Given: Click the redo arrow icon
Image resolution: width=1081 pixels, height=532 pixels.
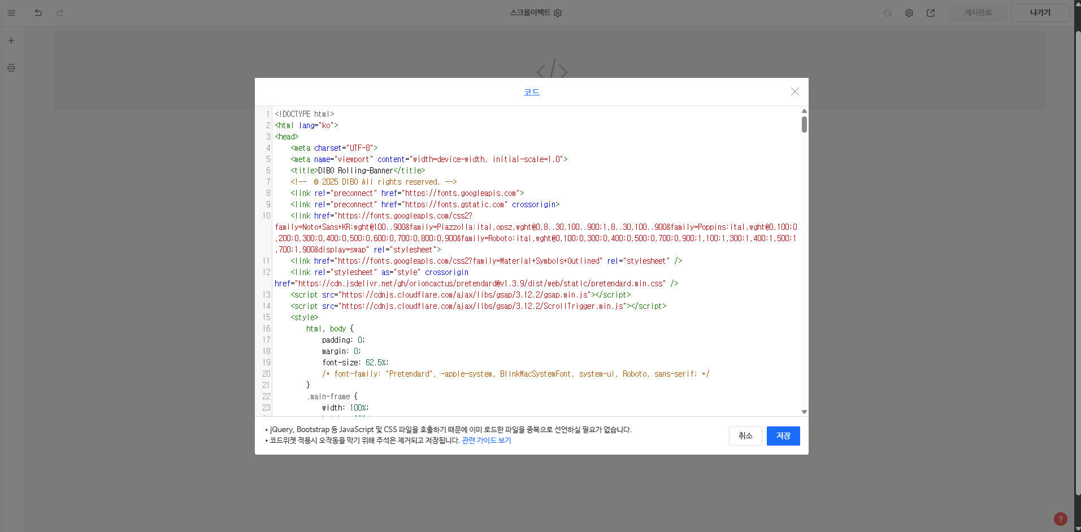Looking at the screenshot, I should point(60,13).
